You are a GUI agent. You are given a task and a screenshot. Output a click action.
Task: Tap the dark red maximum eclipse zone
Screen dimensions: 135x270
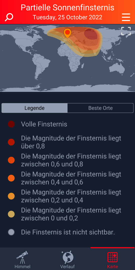coord(90,34)
